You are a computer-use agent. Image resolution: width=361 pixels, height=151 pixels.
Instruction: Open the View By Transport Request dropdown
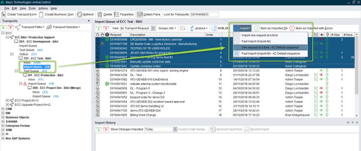pos(153,28)
